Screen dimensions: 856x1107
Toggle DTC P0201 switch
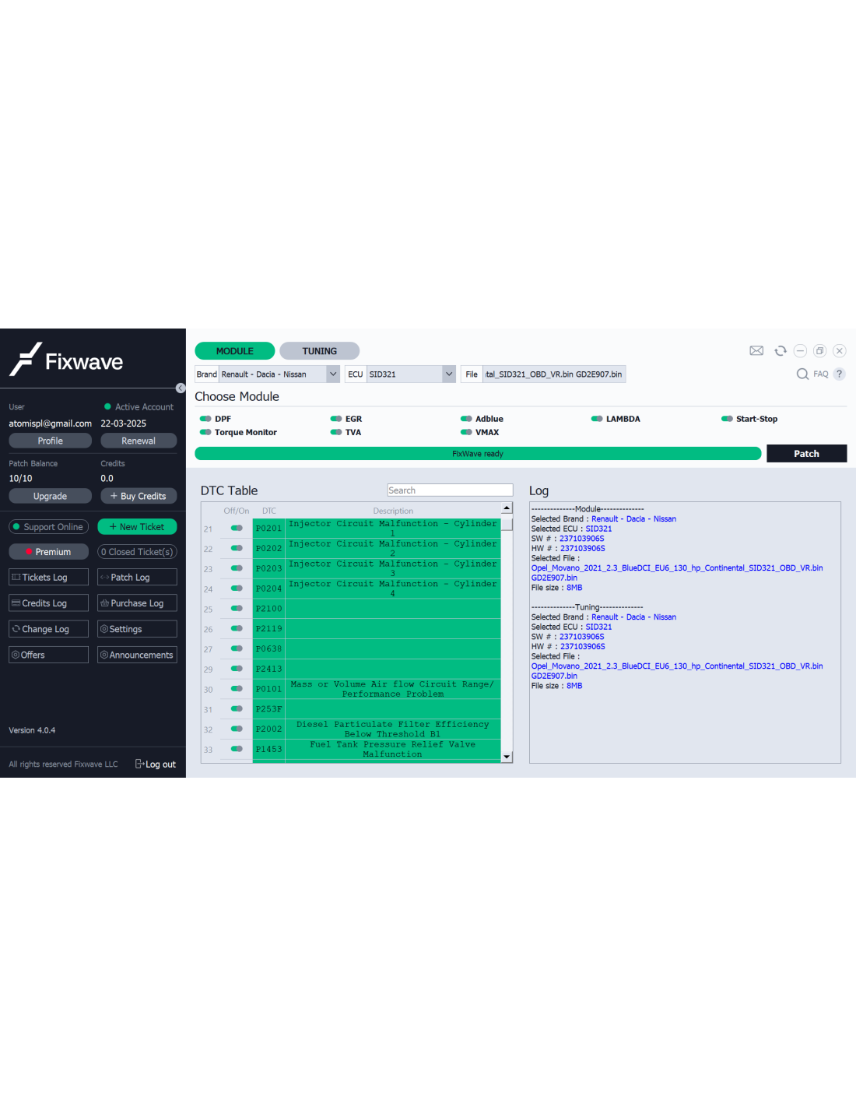[x=237, y=528]
